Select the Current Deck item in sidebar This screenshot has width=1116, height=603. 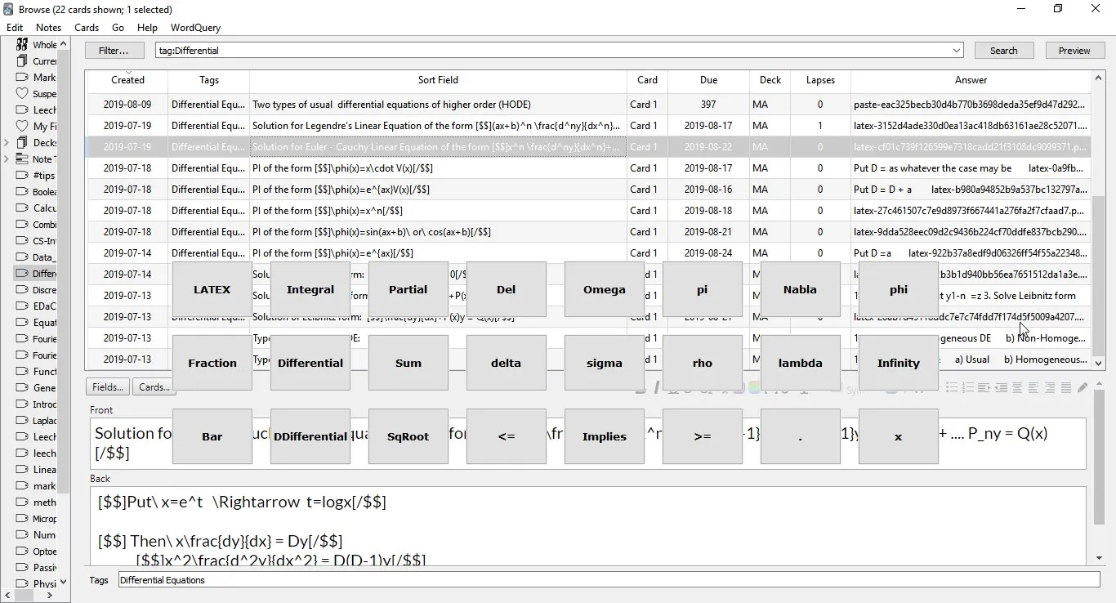(x=42, y=61)
